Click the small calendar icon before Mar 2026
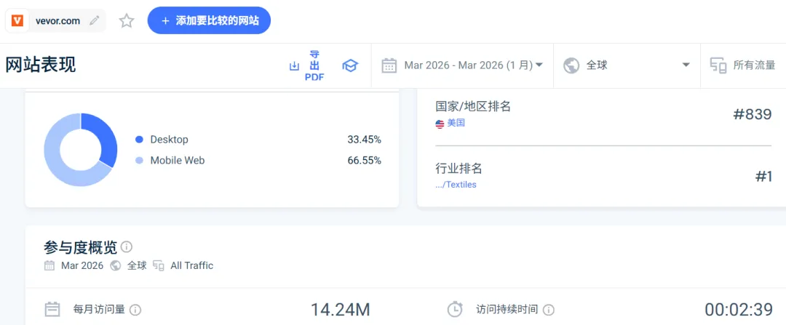The image size is (786, 325). (x=49, y=266)
